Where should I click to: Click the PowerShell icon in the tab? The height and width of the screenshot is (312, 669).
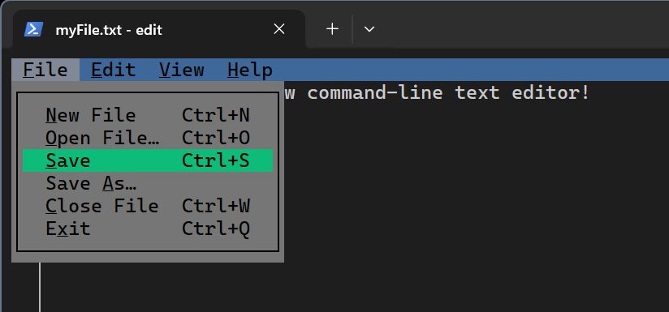[33, 29]
